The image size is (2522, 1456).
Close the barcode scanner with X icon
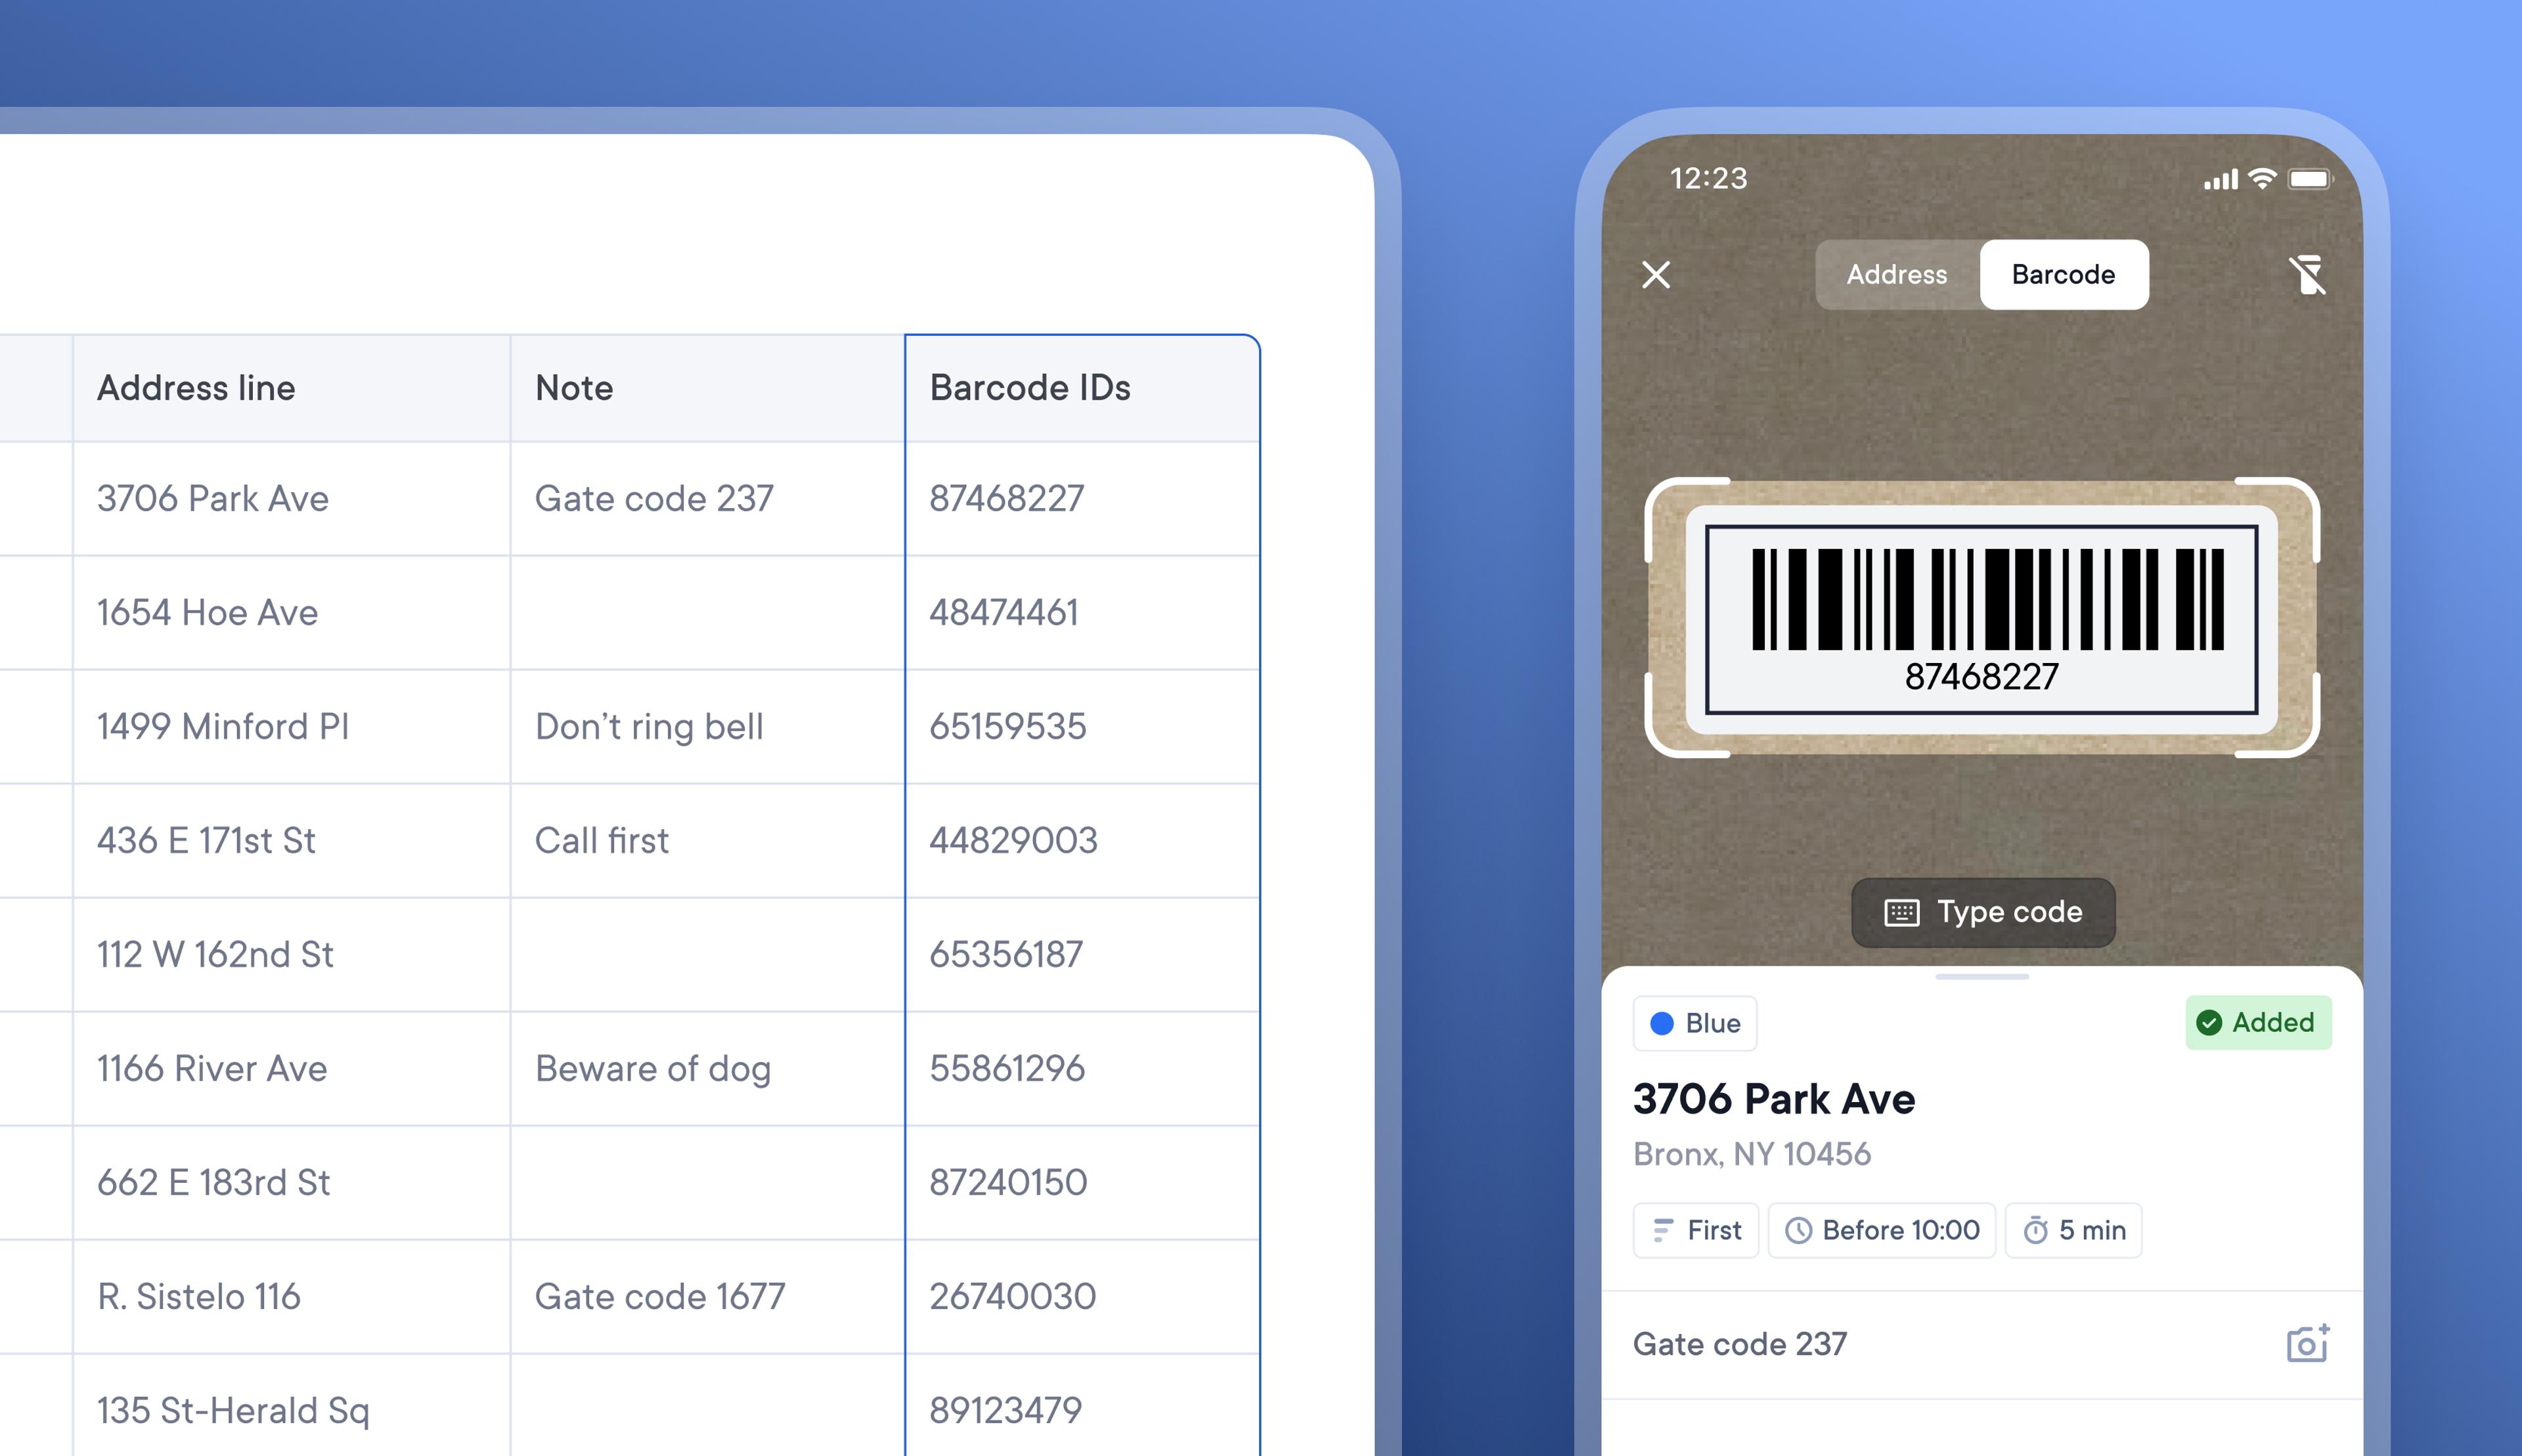[1656, 274]
